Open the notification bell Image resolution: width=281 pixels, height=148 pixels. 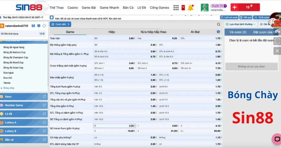[x=190, y=7]
